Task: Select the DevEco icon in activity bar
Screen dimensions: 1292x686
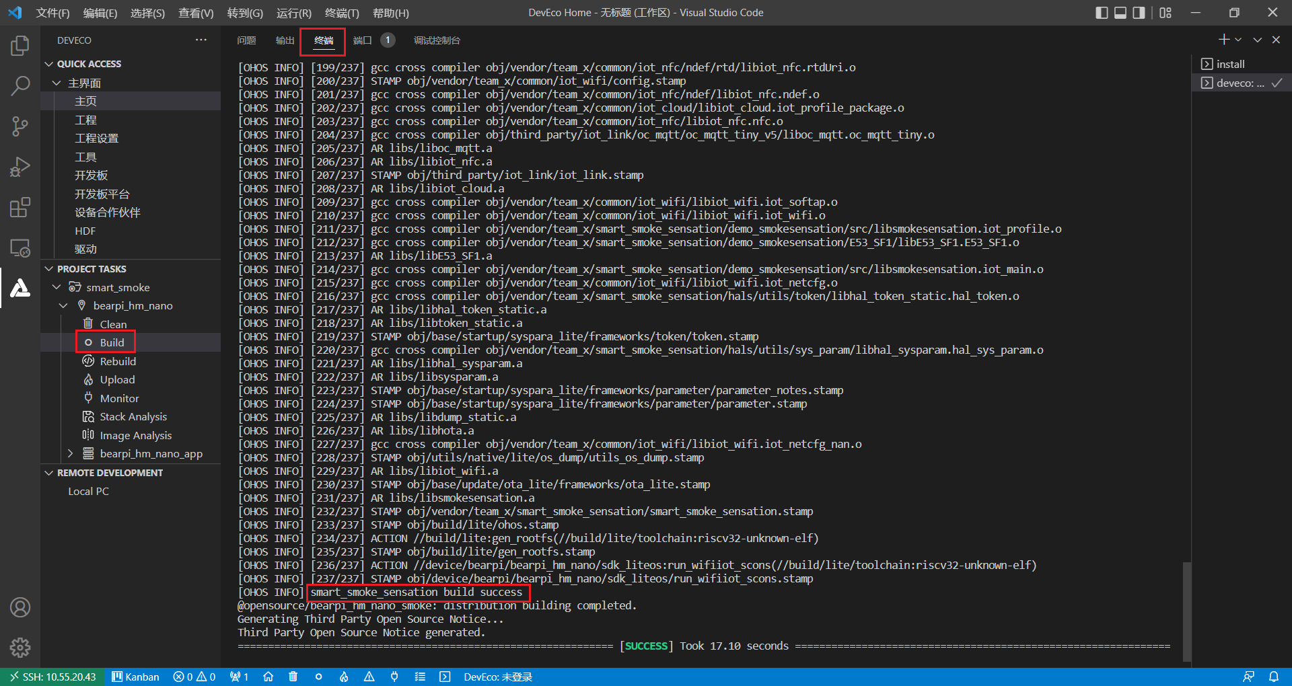Action: [20, 288]
